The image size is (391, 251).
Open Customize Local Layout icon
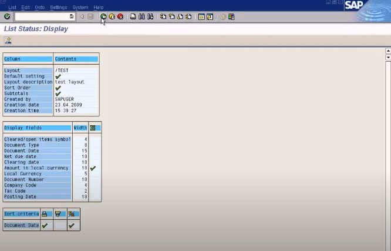tap(231, 16)
